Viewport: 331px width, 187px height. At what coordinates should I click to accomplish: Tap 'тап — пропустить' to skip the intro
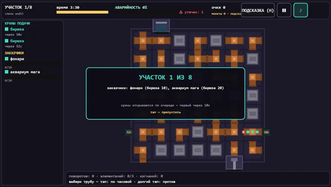pyautogui.click(x=165, y=113)
